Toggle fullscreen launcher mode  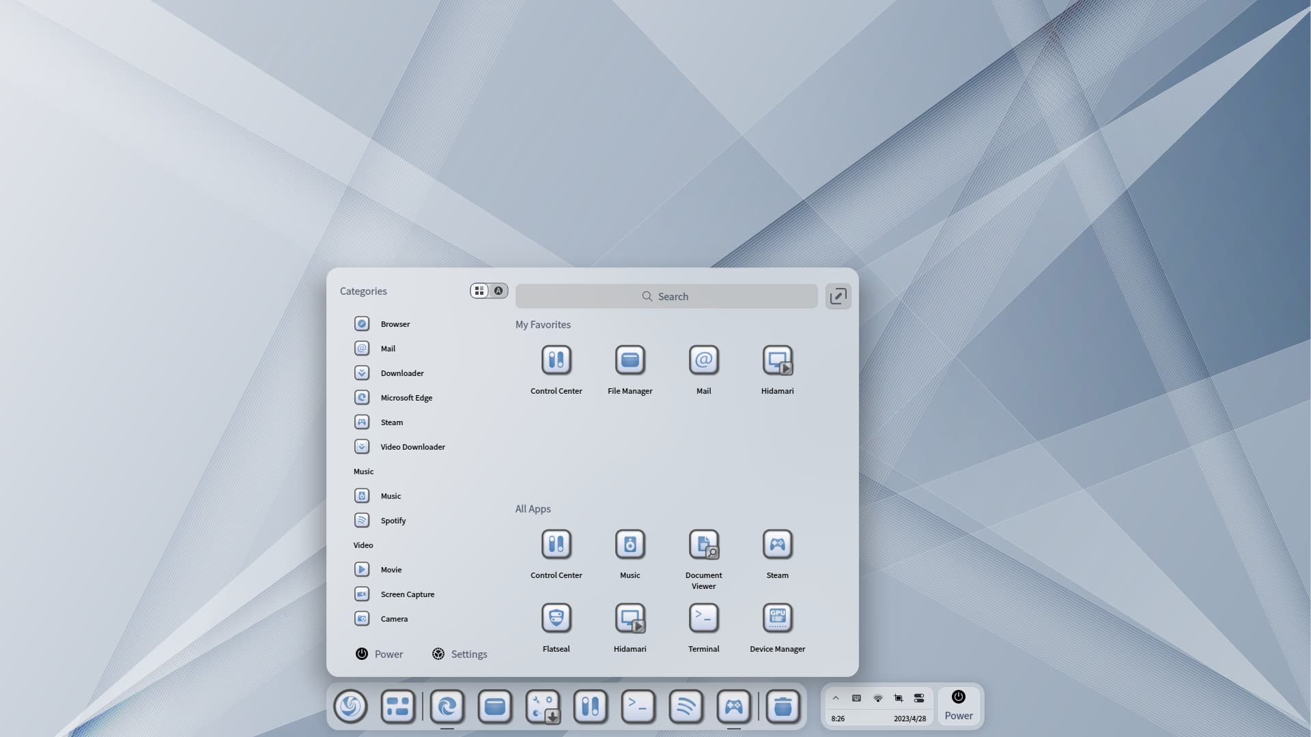[838, 296]
